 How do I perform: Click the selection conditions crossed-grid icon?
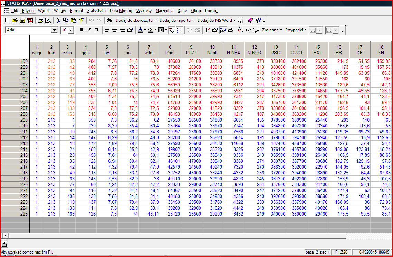point(208,30)
